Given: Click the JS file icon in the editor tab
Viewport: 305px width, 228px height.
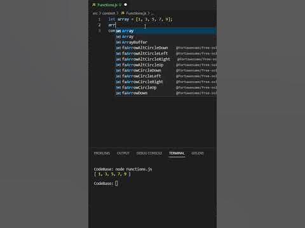Looking at the screenshot, I should (94, 4).
